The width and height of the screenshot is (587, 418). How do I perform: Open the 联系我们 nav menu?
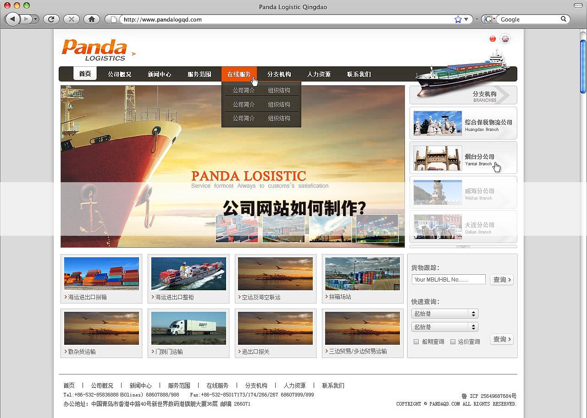tap(359, 74)
